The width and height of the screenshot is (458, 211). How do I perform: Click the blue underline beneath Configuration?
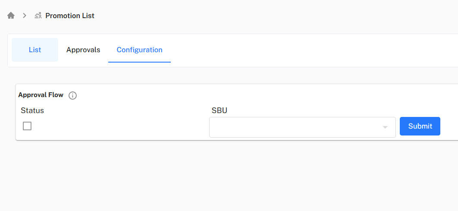tap(139, 62)
